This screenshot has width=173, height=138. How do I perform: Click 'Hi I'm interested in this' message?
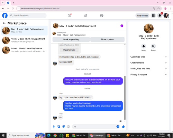[x=79, y=57]
